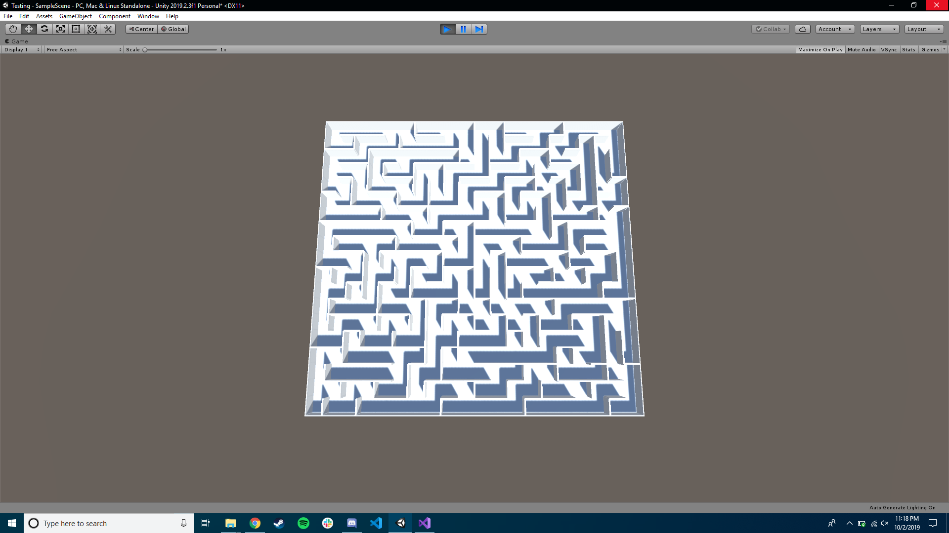Open the Assets menu
The width and height of the screenshot is (949, 533).
pyautogui.click(x=44, y=16)
